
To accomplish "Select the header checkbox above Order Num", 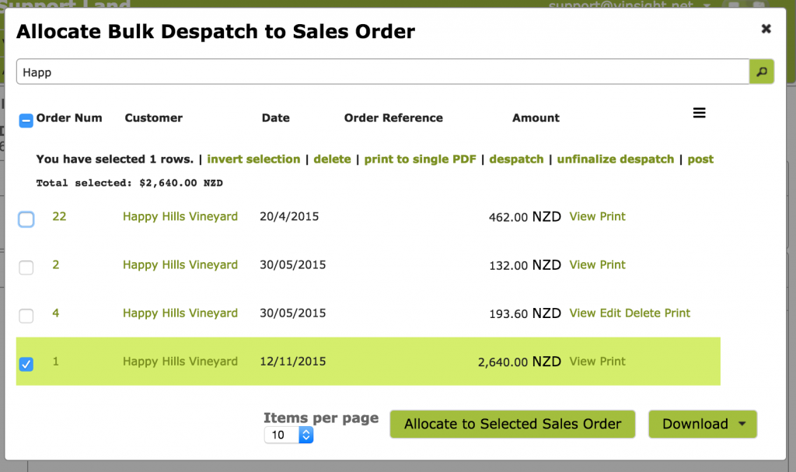I will (26, 119).
